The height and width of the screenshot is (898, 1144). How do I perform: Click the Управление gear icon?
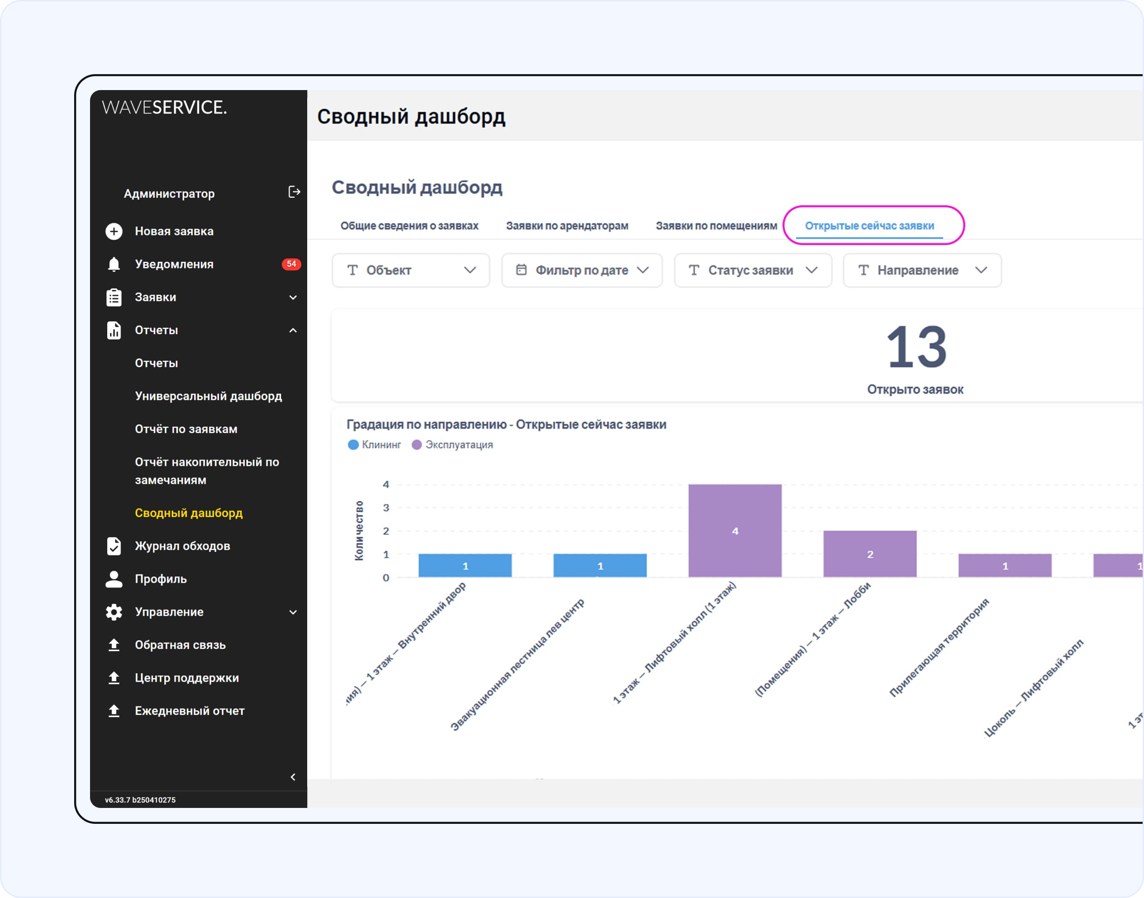click(x=114, y=612)
